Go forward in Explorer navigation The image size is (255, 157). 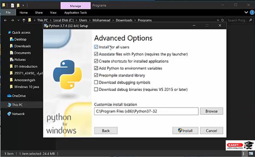[x=12, y=20]
